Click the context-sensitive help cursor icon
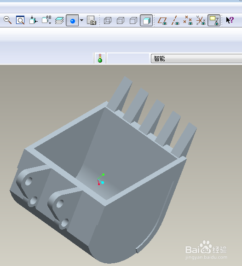This screenshot has height=266, width=242. pyautogui.click(x=230, y=20)
